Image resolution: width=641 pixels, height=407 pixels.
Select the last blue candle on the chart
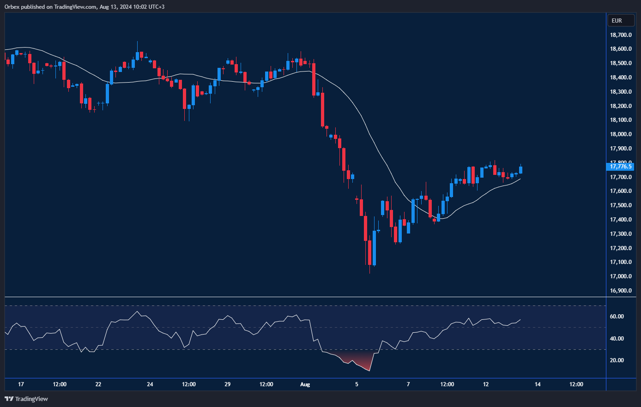point(520,170)
